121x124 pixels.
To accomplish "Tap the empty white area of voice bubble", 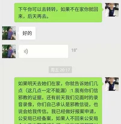I will click(x=48, y=51).
